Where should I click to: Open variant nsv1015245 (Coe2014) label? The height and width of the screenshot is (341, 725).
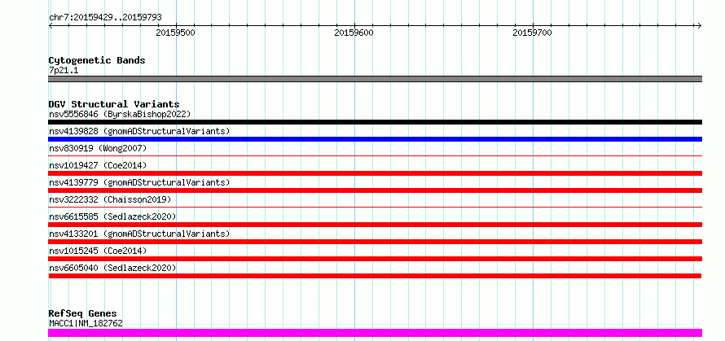coord(98,251)
